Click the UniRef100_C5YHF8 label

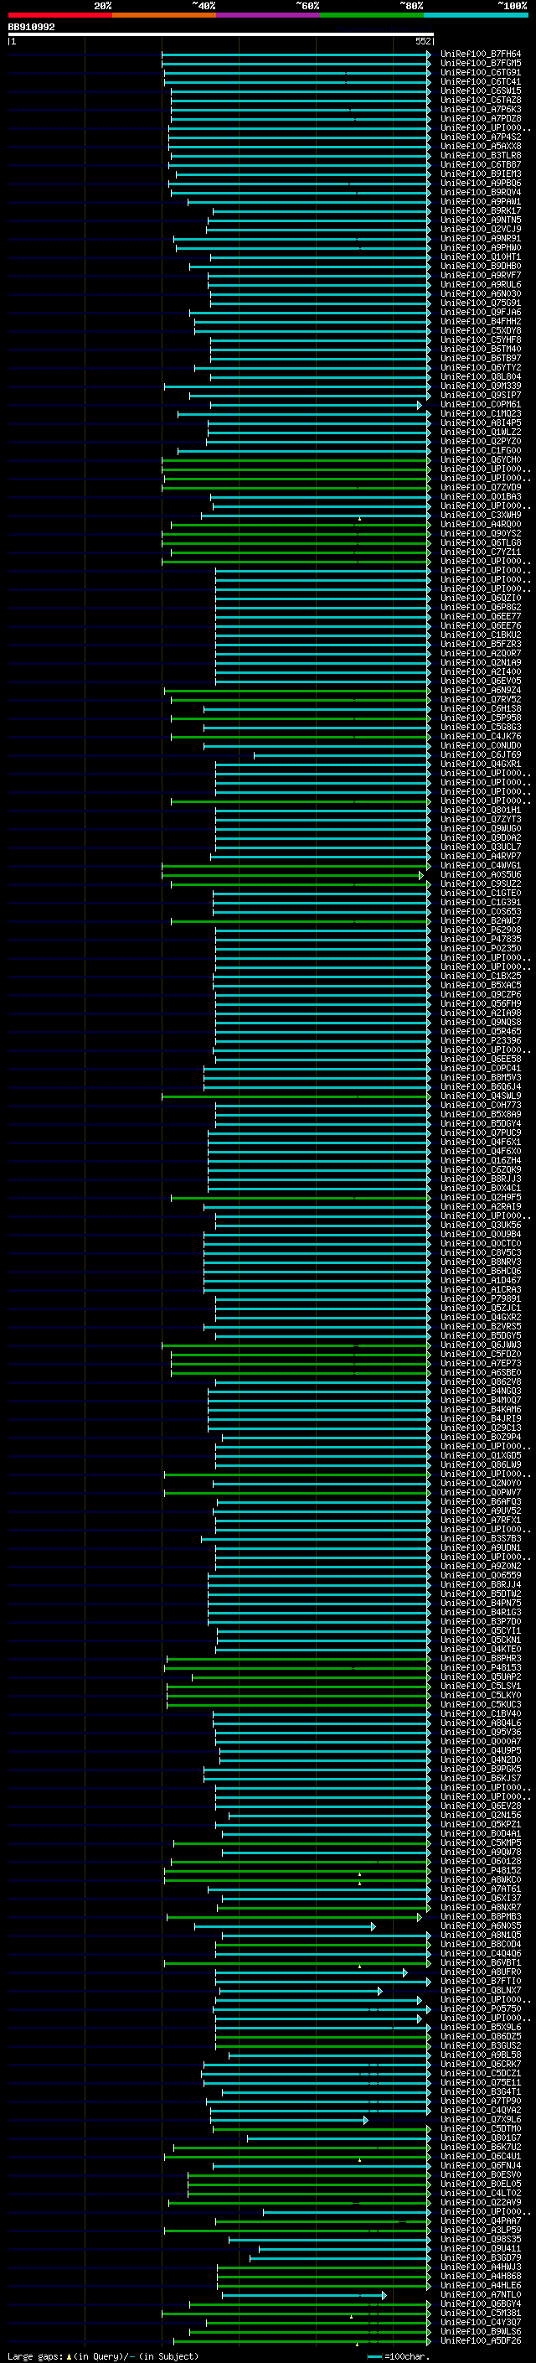[480, 339]
